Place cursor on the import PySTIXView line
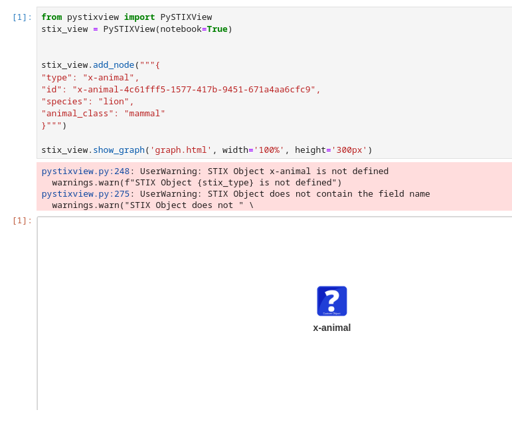 click(127, 17)
